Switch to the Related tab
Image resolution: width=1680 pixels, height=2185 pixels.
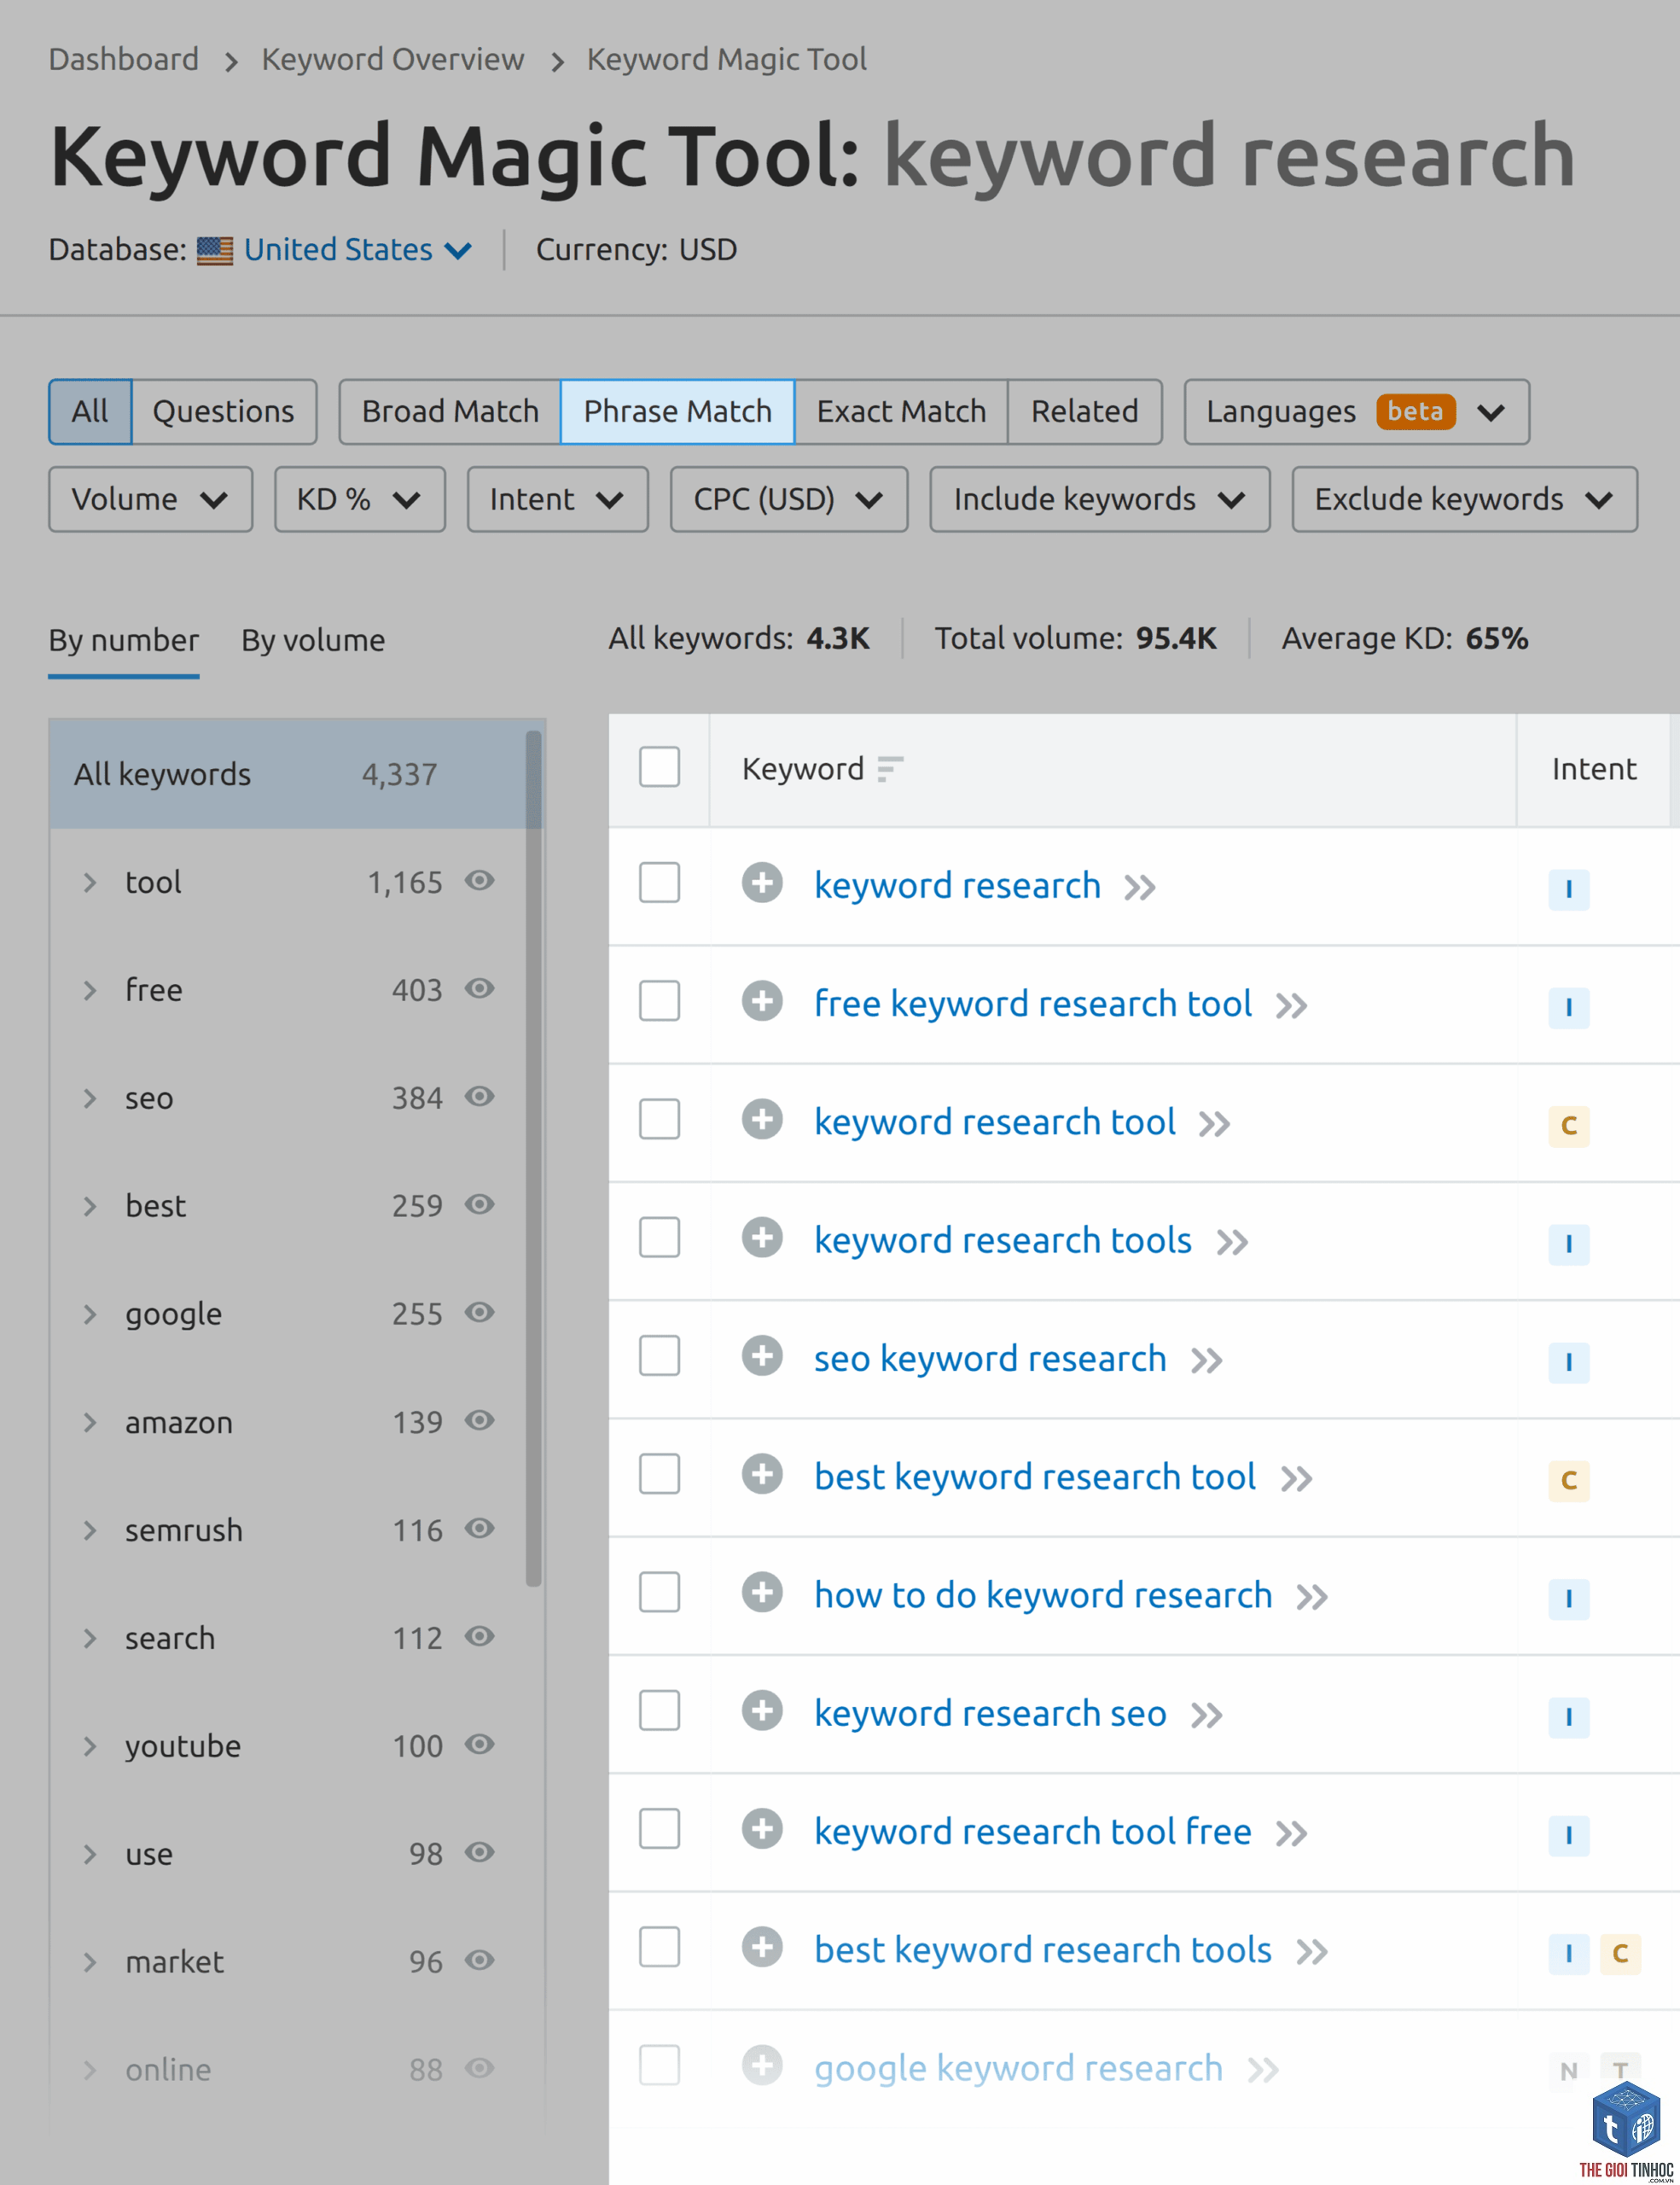tap(1085, 411)
